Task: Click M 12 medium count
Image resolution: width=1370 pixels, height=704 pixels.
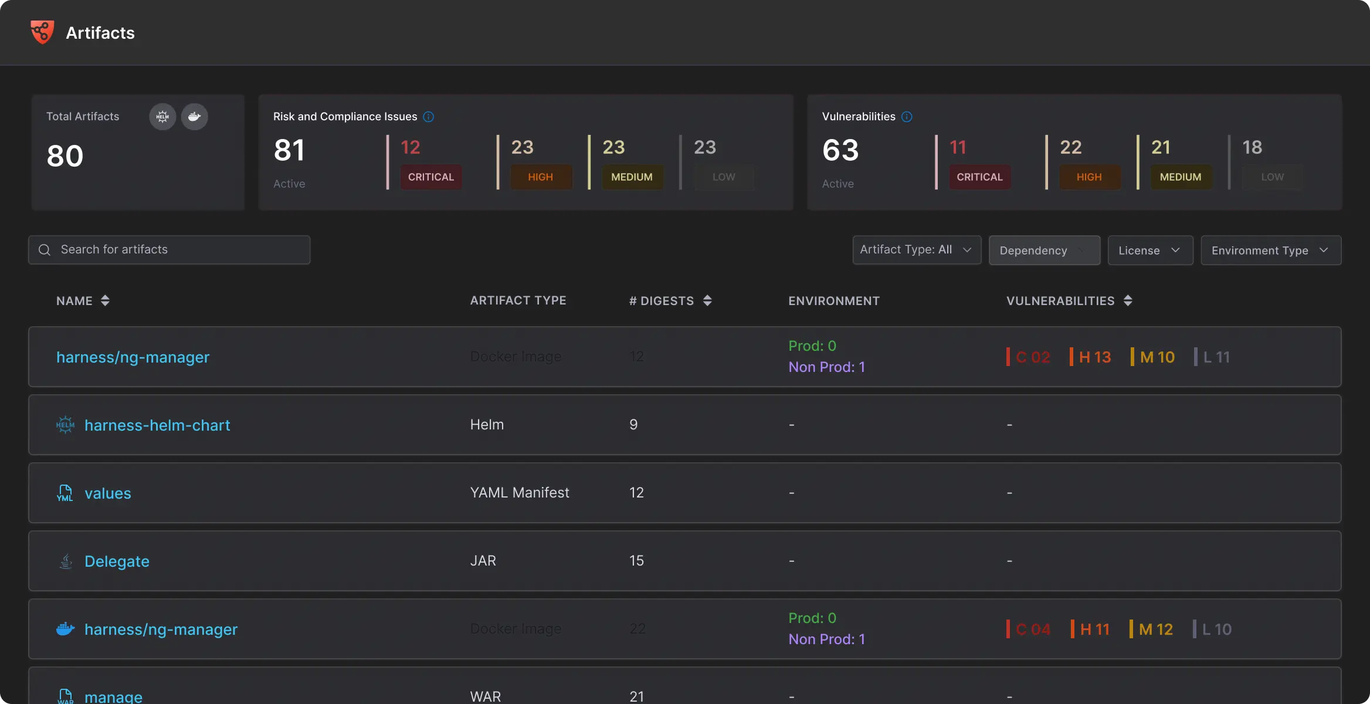Action: [x=1152, y=629]
